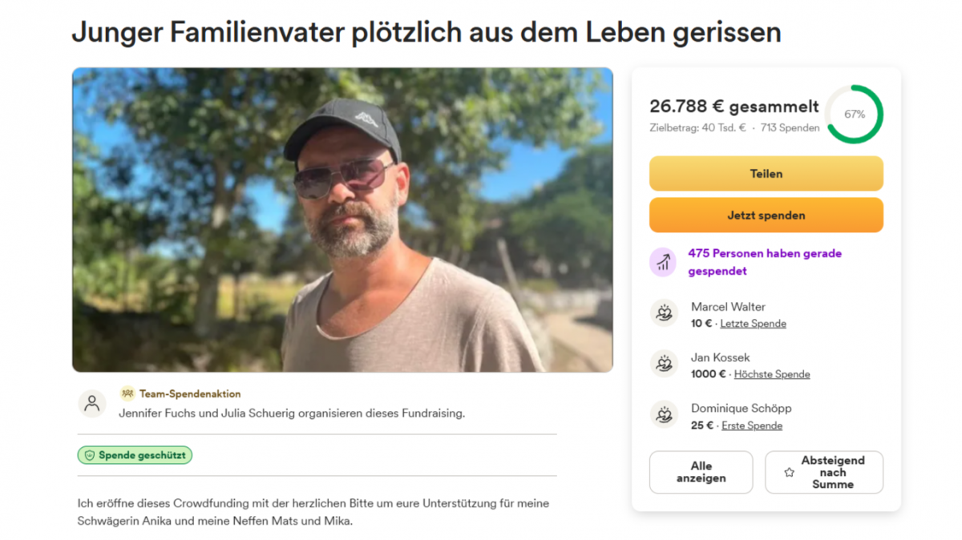The image size is (962, 540).
Task: Click the 67% progress ring
Action: pos(855,115)
